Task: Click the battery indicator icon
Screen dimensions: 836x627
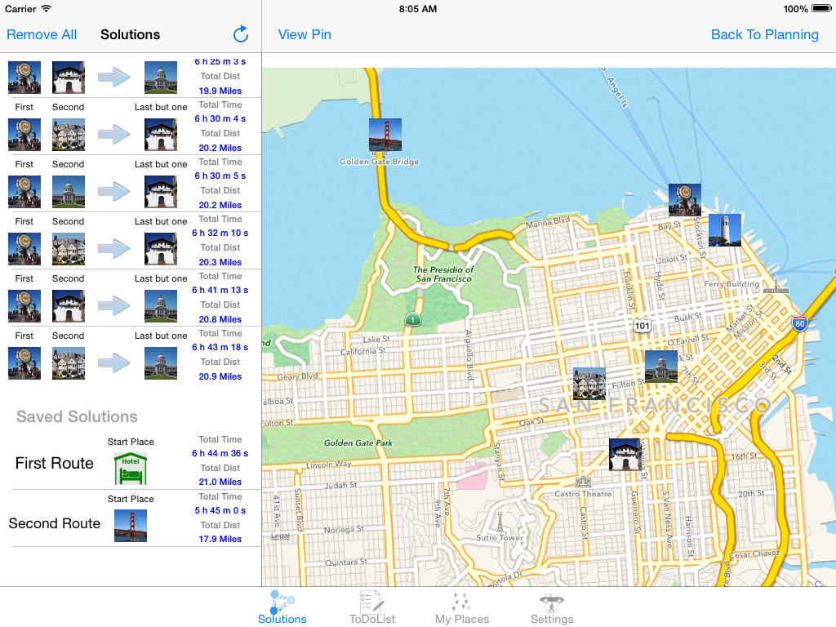Action: 821,8
